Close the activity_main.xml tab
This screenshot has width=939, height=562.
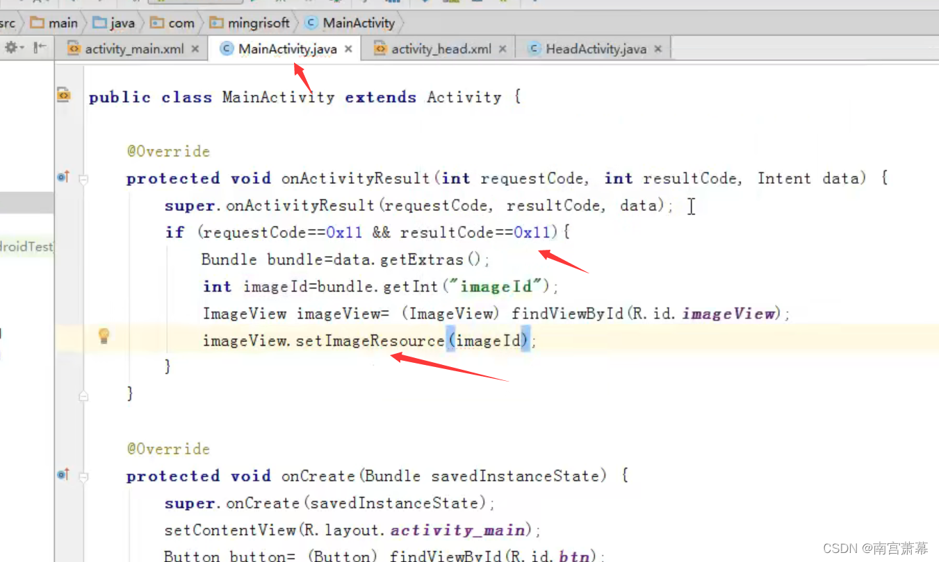[195, 49]
